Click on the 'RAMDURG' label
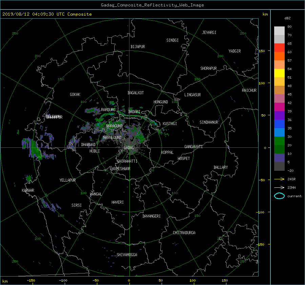This screenshot has height=285, width=305. [x=108, y=110]
